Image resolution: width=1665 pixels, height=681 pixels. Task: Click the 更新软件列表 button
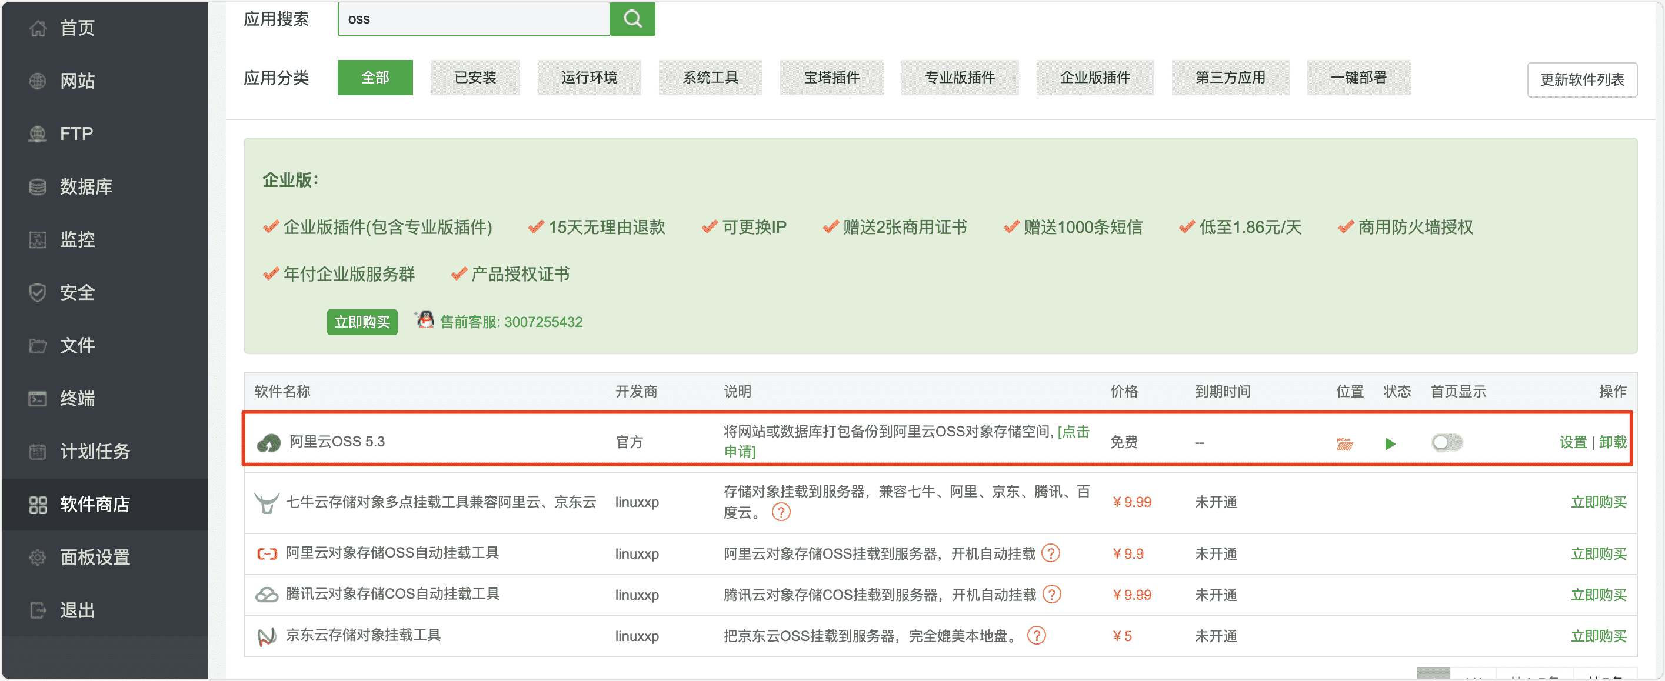[x=1581, y=79]
